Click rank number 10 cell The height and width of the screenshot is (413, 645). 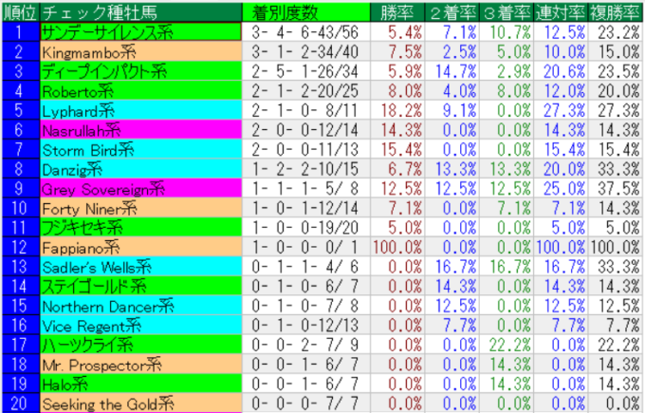click(x=20, y=208)
